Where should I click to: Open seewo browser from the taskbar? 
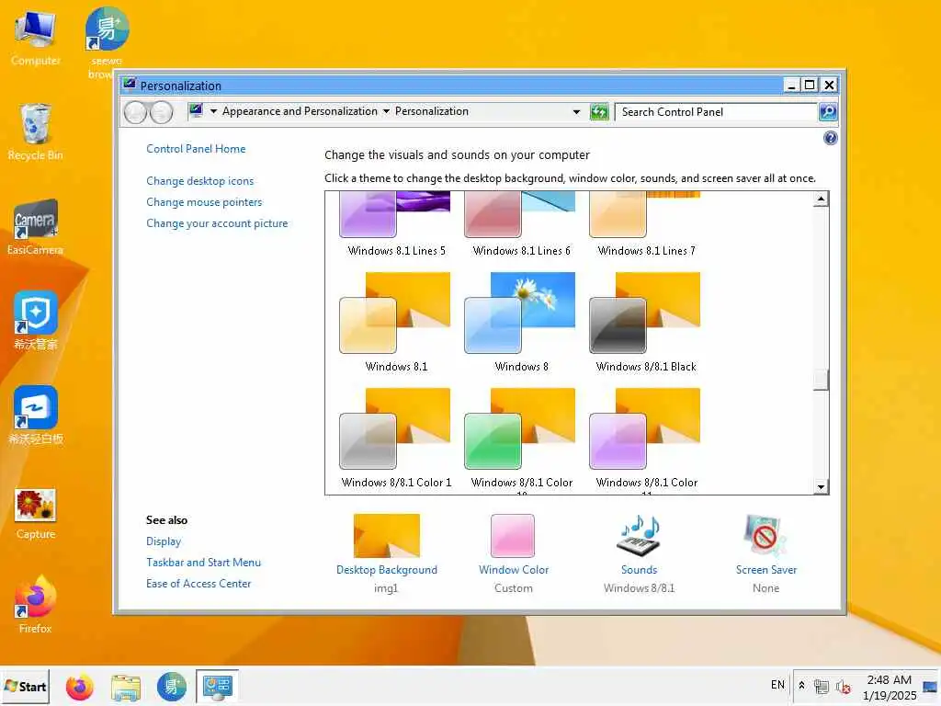coord(172,687)
